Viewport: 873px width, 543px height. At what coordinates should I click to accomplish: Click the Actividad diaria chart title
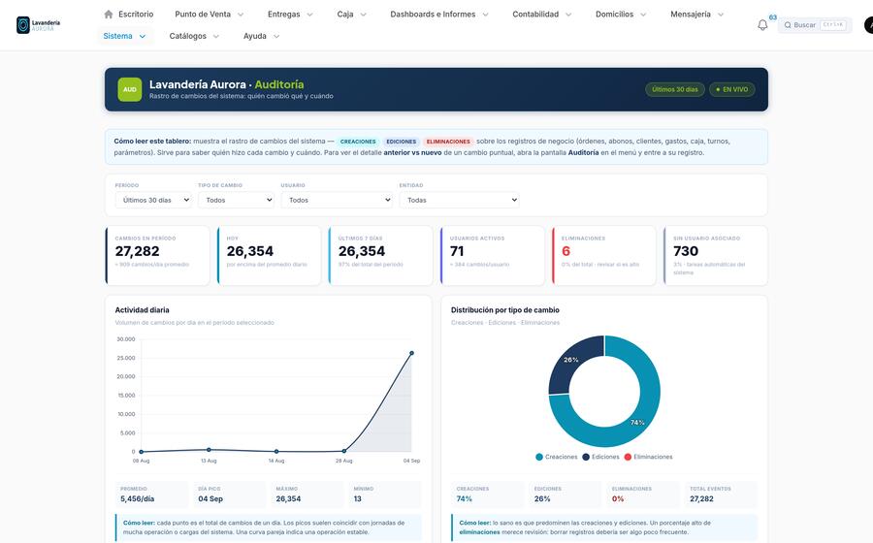(142, 310)
